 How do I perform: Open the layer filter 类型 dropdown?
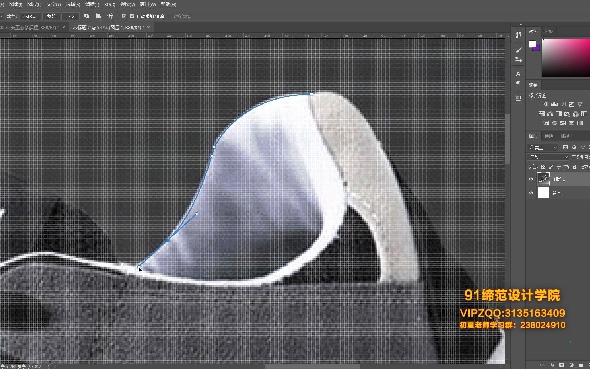pyautogui.click(x=543, y=147)
